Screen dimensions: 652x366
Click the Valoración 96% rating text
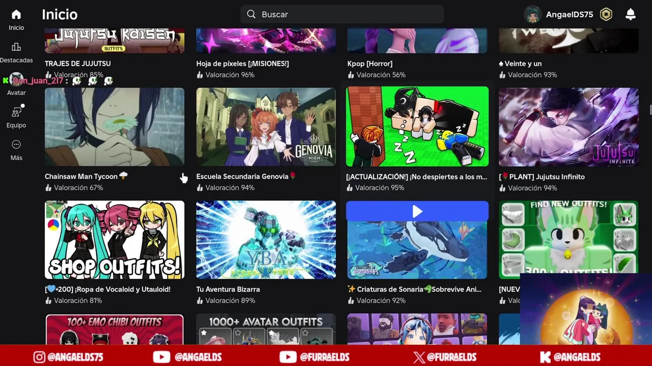[230, 75]
